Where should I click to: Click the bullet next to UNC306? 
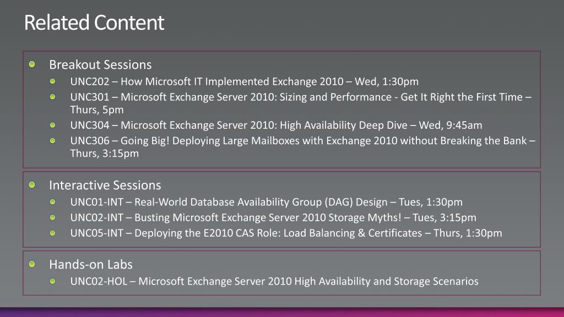pyautogui.click(x=52, y=140)
